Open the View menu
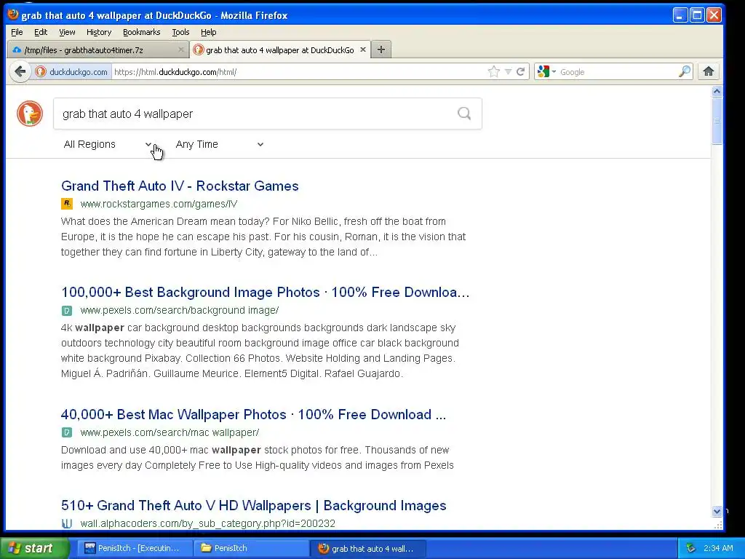This screenshot has height=559, width=745. (x=67, y=32)
